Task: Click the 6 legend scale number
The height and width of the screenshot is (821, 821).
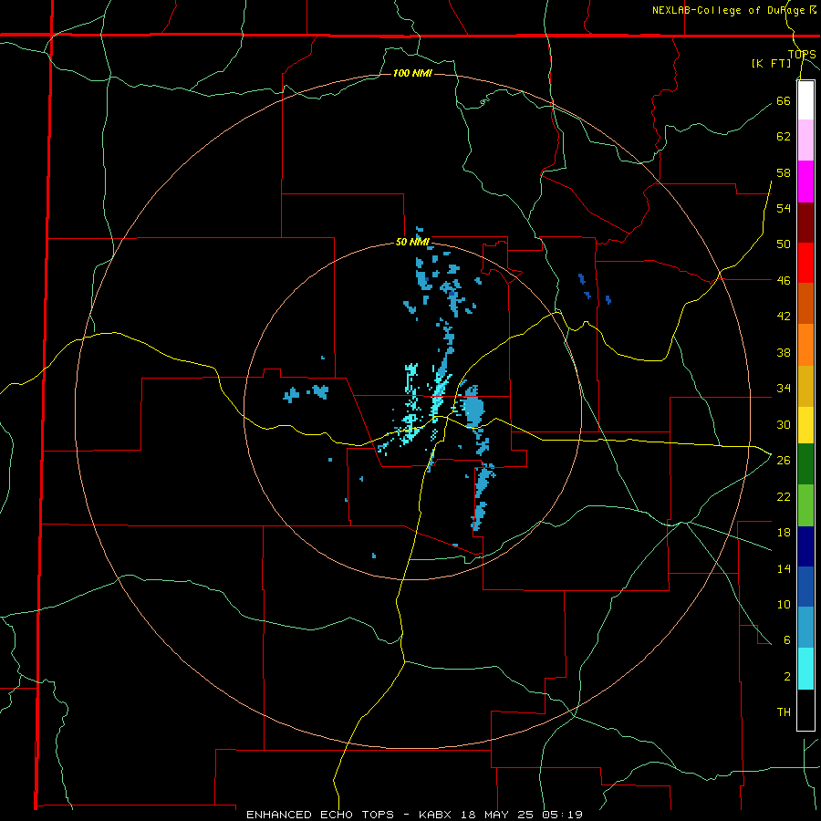Action: point(787,639)
